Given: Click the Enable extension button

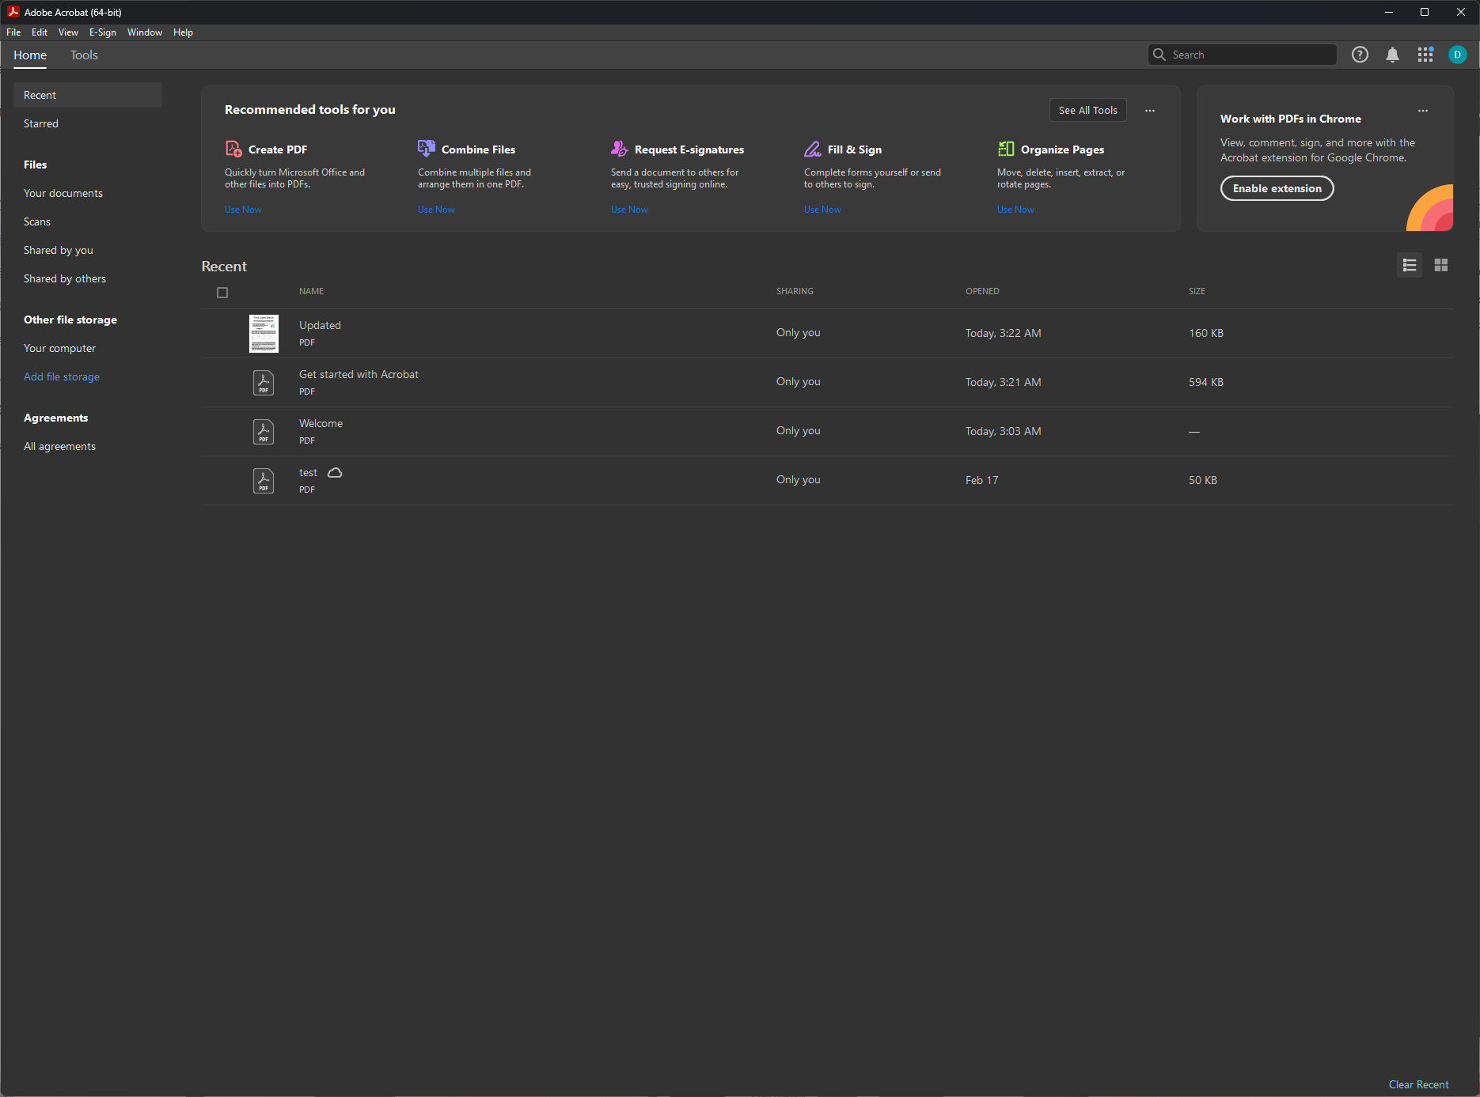Looking at the screenshot, I should (x=1277, y=188).
